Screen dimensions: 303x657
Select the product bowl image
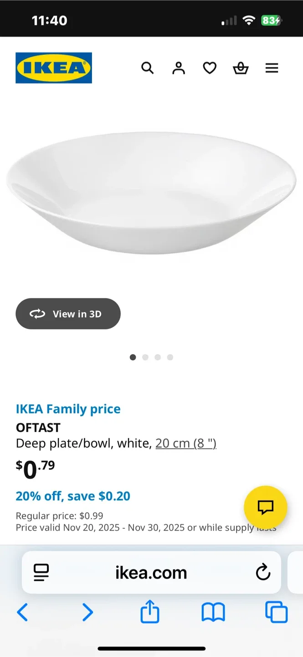(151, 192)
